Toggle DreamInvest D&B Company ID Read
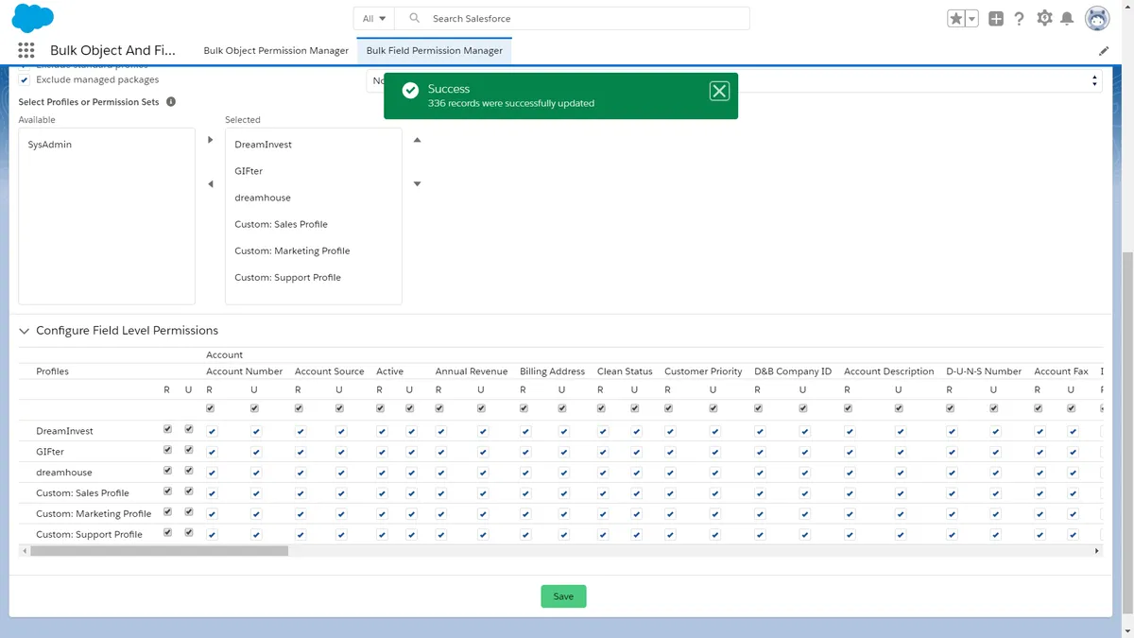 (x=760, y=431)
